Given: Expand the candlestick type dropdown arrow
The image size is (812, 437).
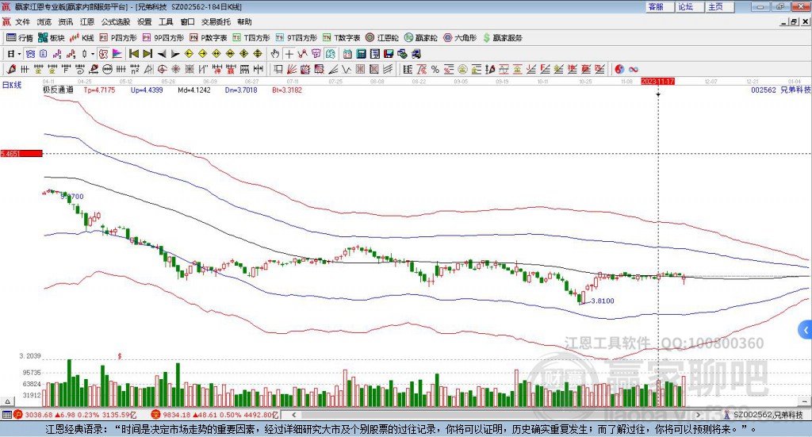Looking at the screenshot, I should click(92, 54).
